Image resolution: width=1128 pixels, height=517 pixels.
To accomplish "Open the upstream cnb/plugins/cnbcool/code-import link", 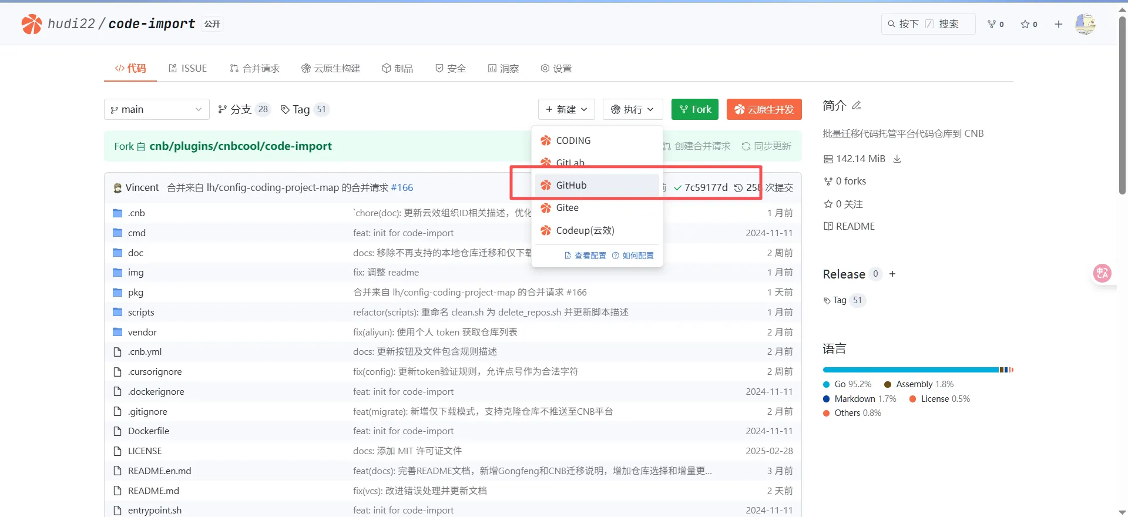I will point(240,146).
